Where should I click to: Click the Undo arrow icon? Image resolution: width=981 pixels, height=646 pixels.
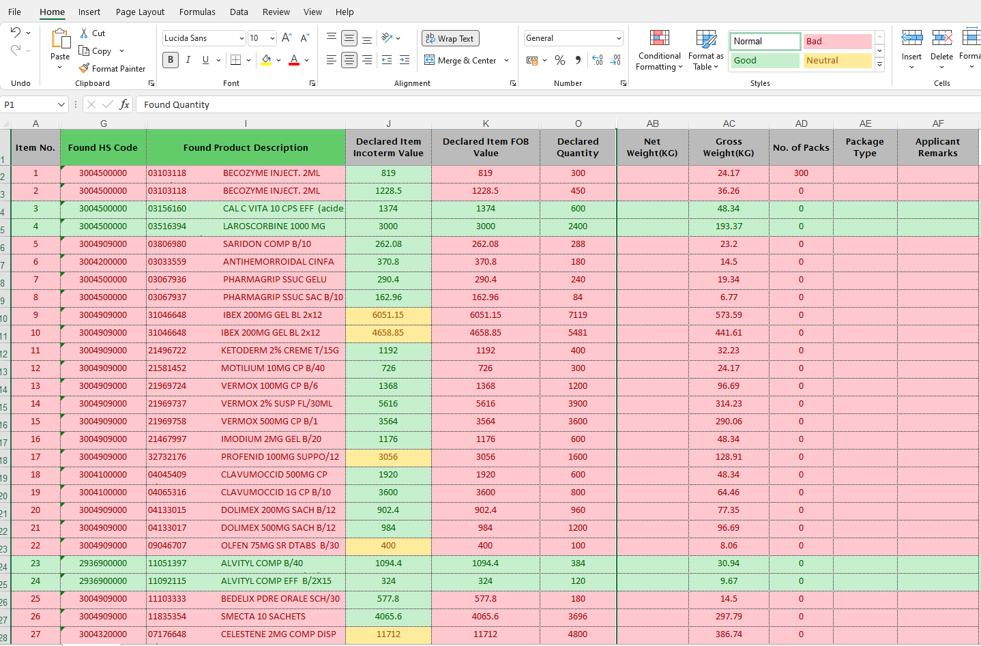point(16,32)
